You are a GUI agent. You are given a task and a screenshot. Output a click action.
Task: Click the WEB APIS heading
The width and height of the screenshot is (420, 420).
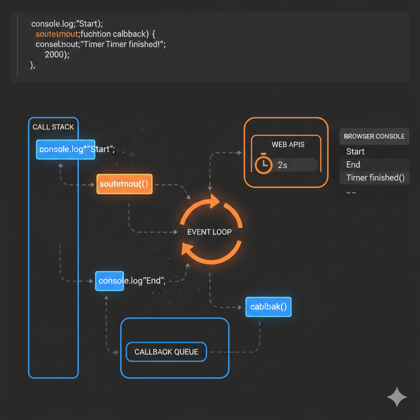click(288, 144)
